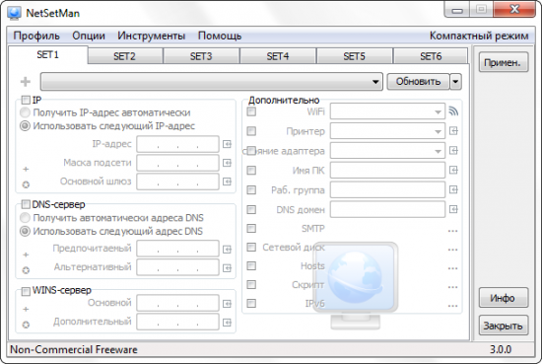Viewport: 542px width, 364px height.
Task: Open the adapter state dropdown
Action: point(387,151)
